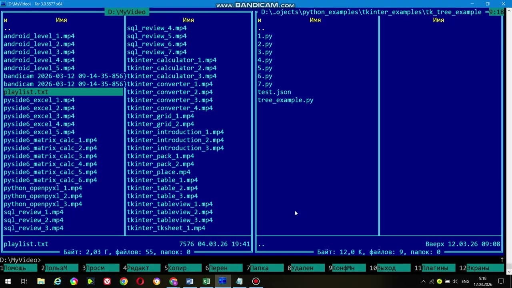The height and width of the screenshot is (288, 512).
Task: Open Internet Explorer from the taskbar
Action: (58, 282)
